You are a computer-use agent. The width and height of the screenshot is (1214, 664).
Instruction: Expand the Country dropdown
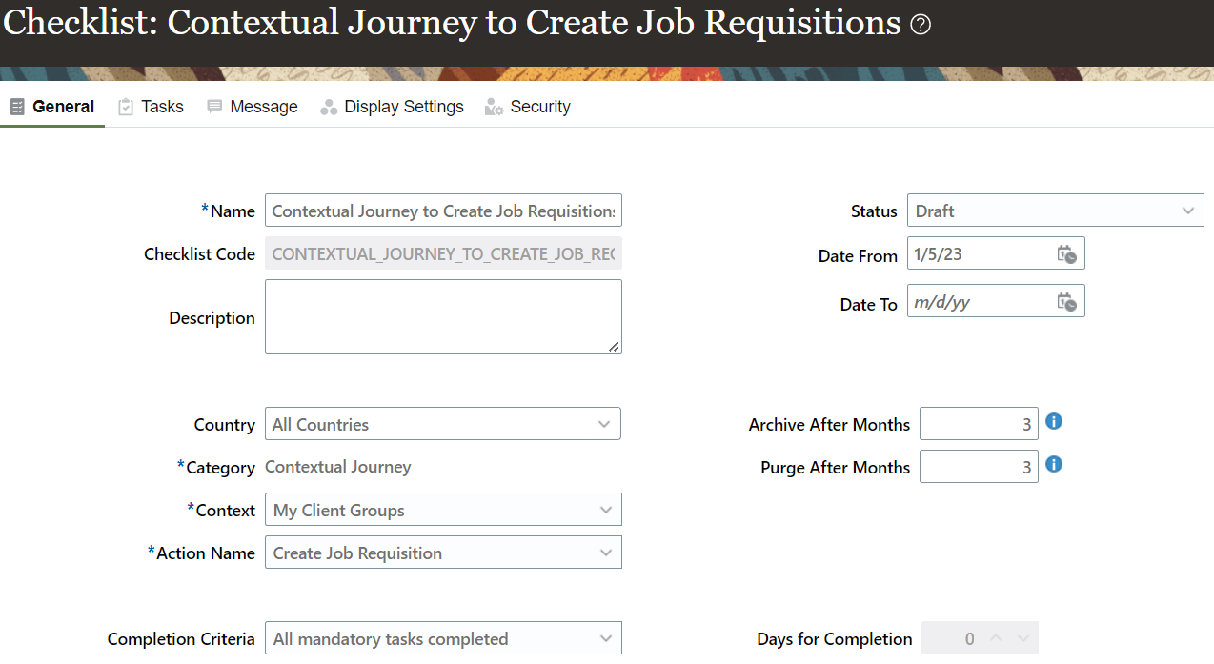pyautogui.click(x=604, y=424)
